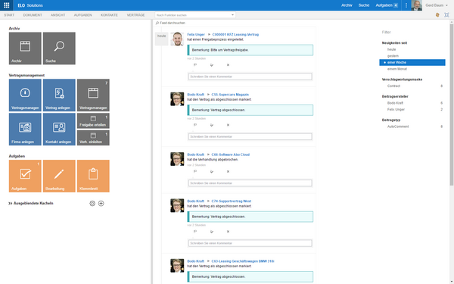Click the X icon under KFZ Leasing-Vertrag post

click(x=229, y=65)
